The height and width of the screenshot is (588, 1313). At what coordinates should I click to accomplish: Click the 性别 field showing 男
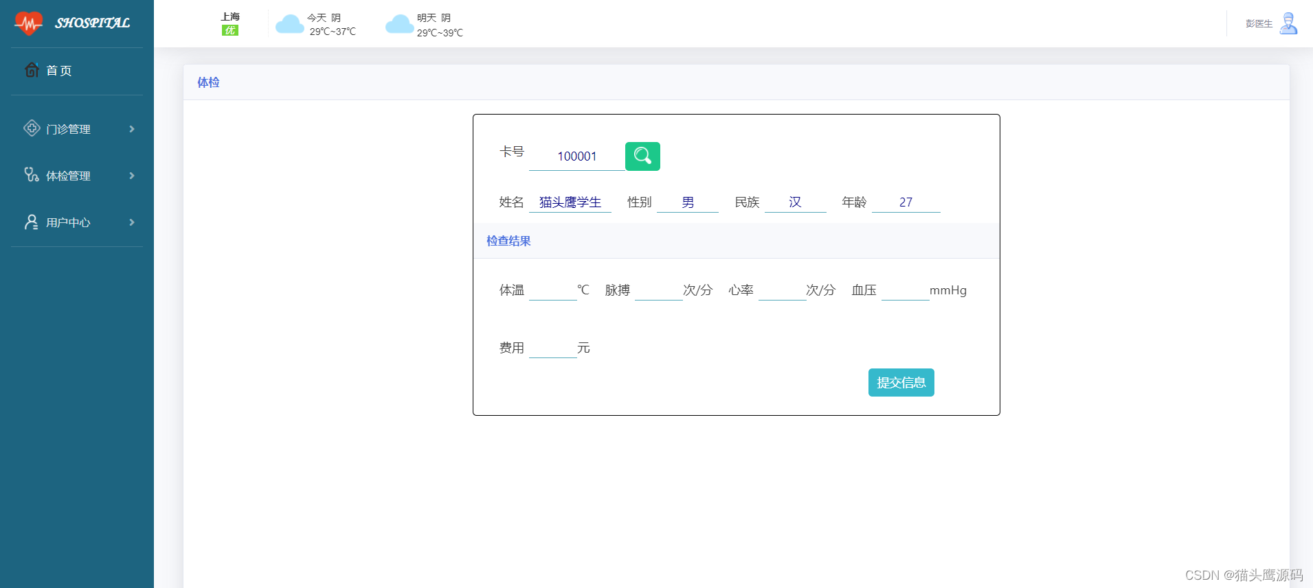(688, 202)
